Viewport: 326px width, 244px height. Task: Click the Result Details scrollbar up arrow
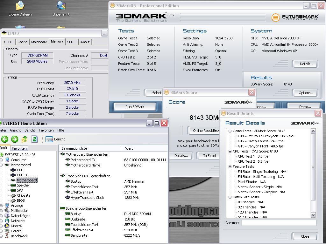tap(313, 131)
